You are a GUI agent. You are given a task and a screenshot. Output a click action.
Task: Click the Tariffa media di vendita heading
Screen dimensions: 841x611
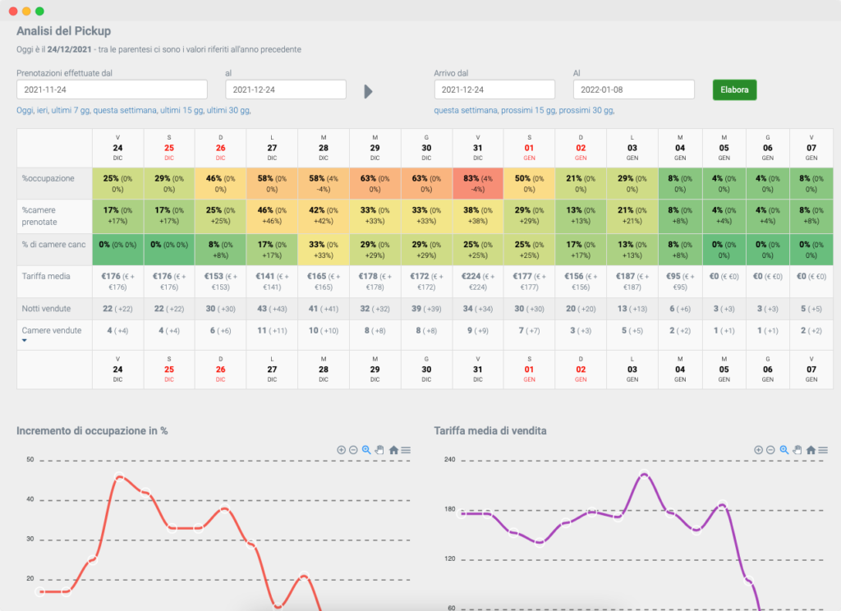coord(490,431)
